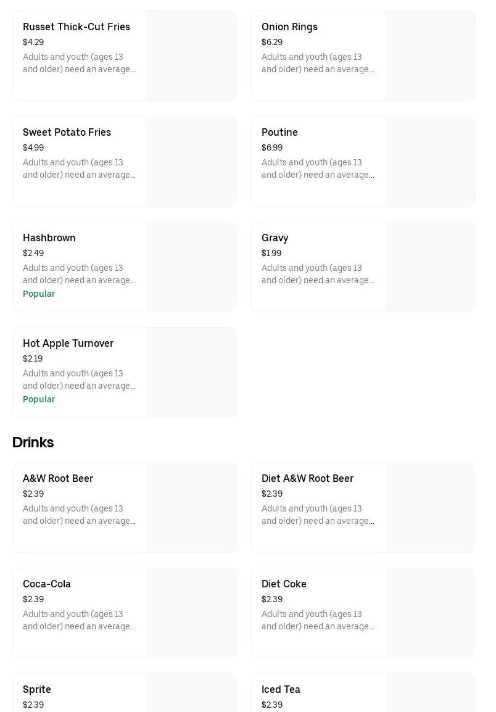Screen dimensions: 496x712
Task: Click the Drinks section heading
Action: tap(33, 443)
